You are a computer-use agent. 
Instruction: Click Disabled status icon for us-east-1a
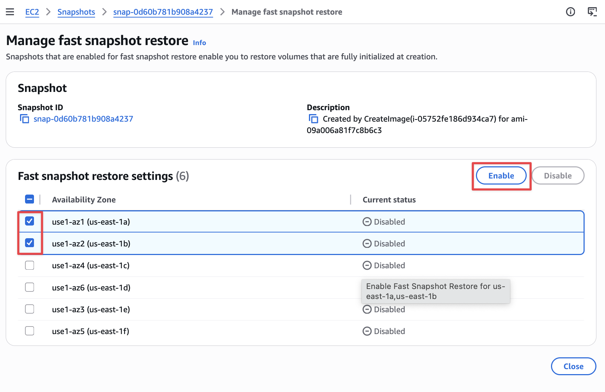(367, 222)
